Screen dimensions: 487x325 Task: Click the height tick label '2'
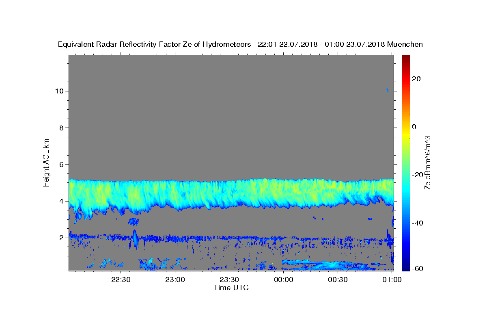tap(62, 238)
